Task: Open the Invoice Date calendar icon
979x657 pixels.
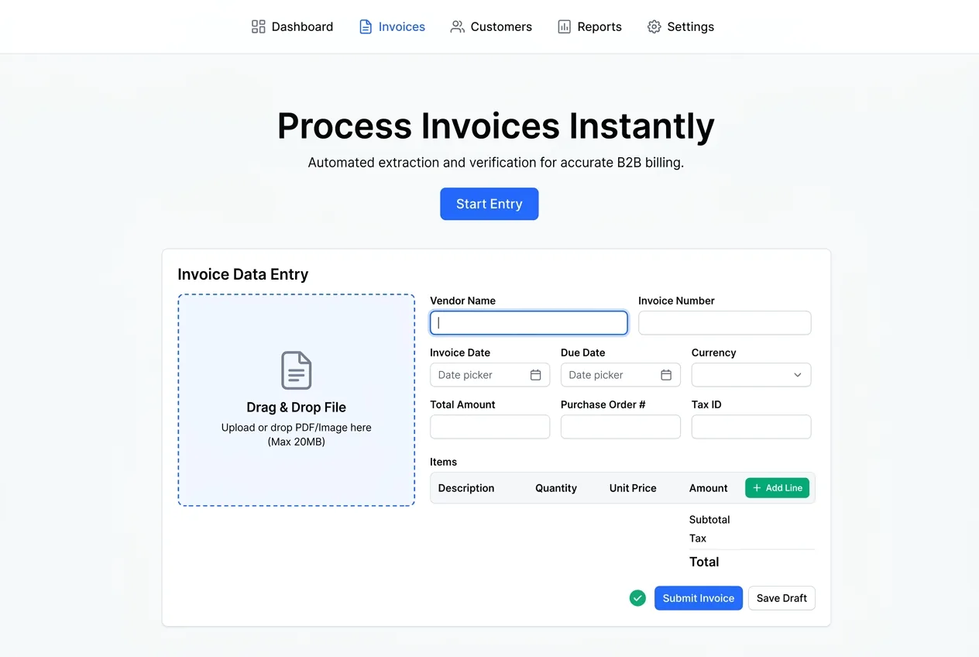Action: tap(535, 374)
